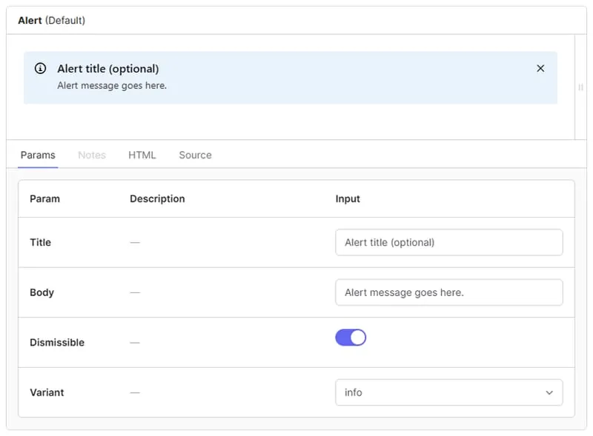Click the Description column header
The image size is (593, 436).
click(x=157, y=198)
